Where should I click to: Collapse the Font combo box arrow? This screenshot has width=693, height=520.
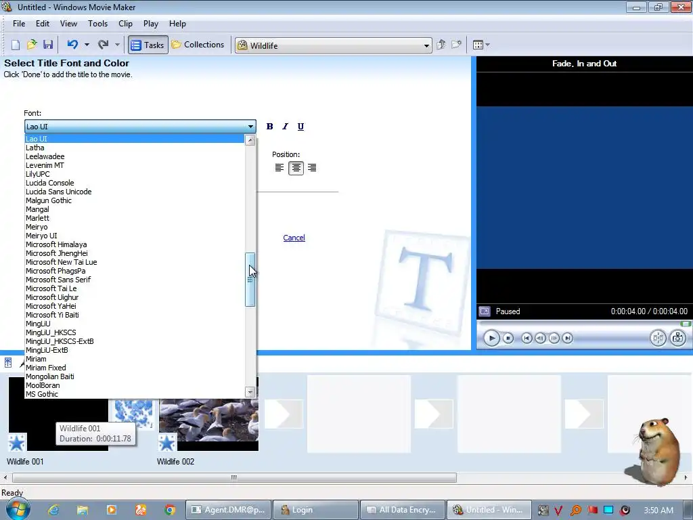[250, 127]
